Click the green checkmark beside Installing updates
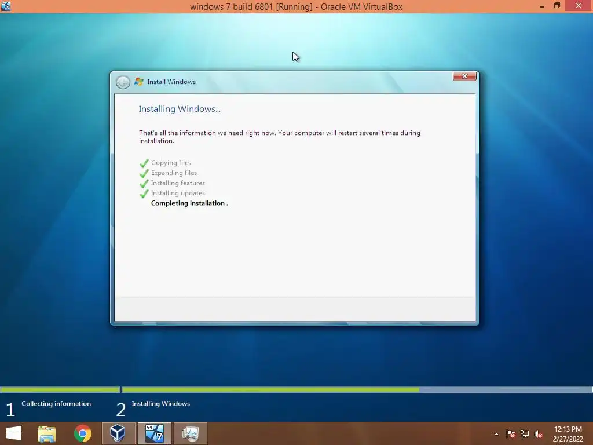 (144, 194)
